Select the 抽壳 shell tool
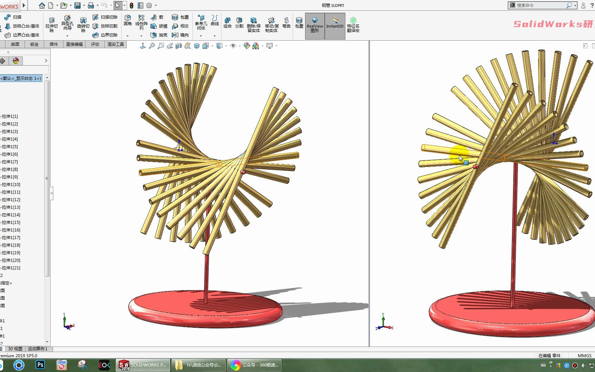Viewport: 595px width, 372px height. point(159,35)
